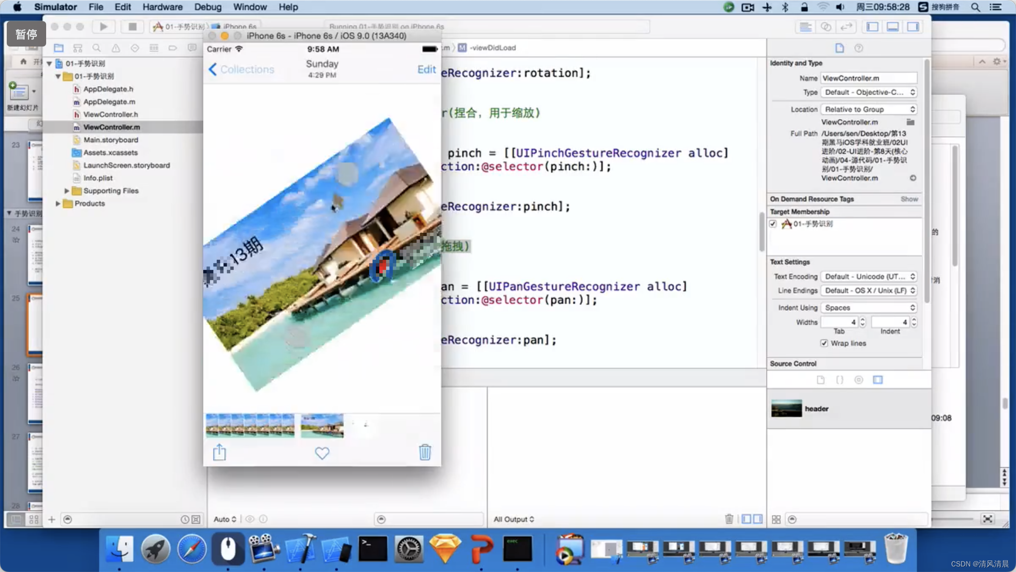Image resolution: width=1016 pixels, height=572 pixels.
Task: Show the media library icon
Action: click(878, 379)
